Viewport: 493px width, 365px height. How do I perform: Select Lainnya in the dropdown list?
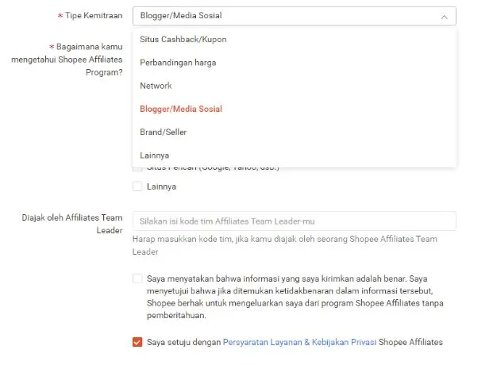tap(294, 156)
